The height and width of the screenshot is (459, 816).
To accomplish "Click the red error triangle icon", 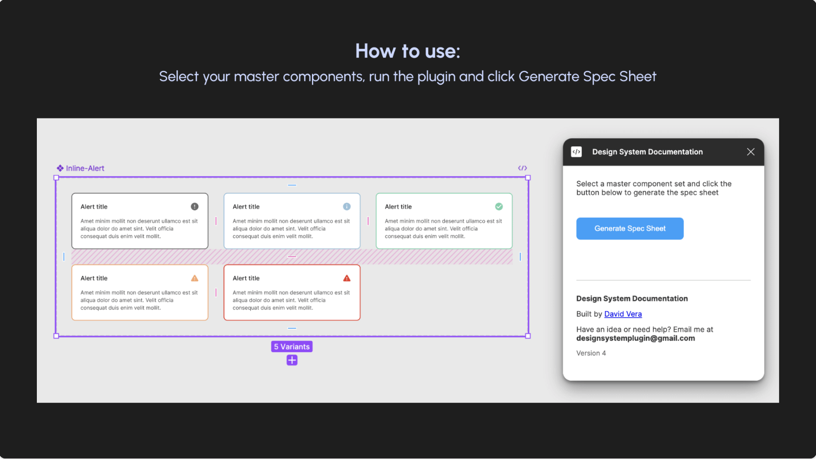I will [347, 278].
